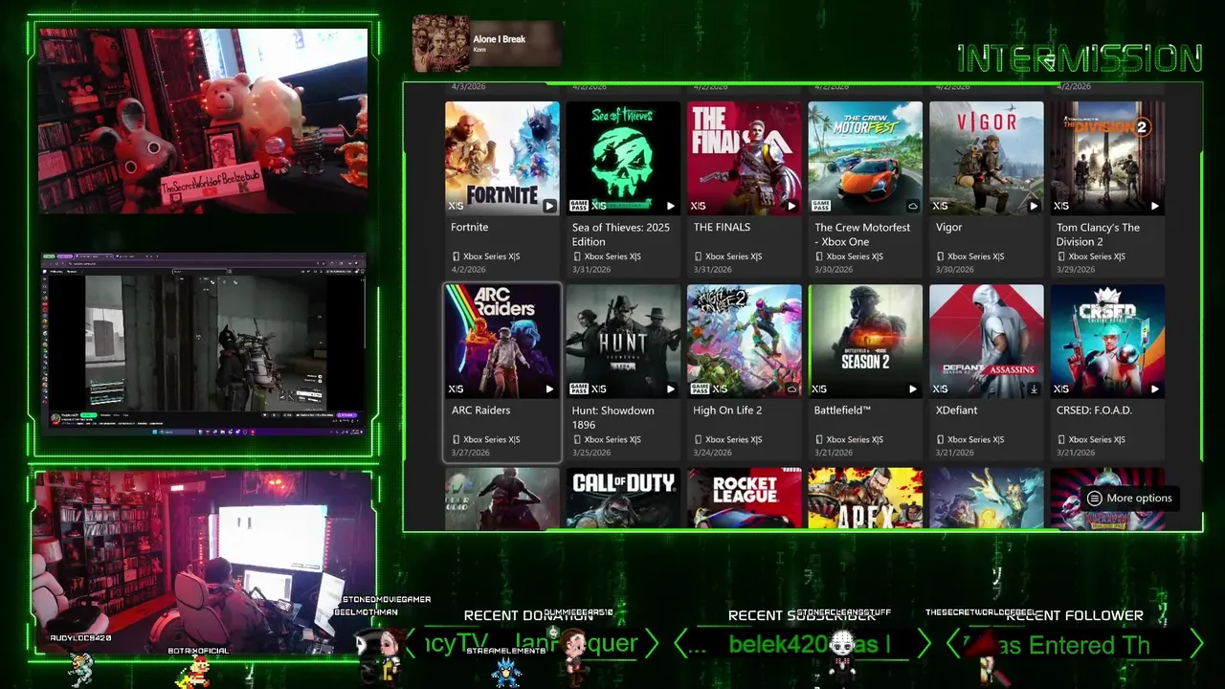1225x689 pixels.
Task: Open the XDefiant cover art
Action: pos(987,341)
